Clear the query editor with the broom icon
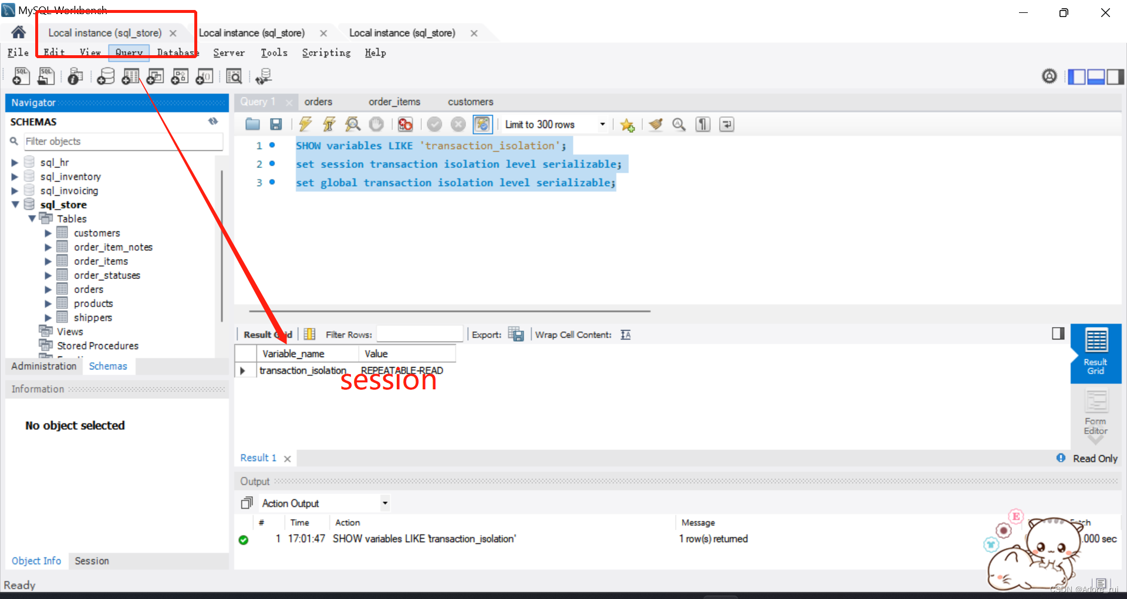Image resolution: width=1127 pixels, height=599 pixels. coord(656,124)
